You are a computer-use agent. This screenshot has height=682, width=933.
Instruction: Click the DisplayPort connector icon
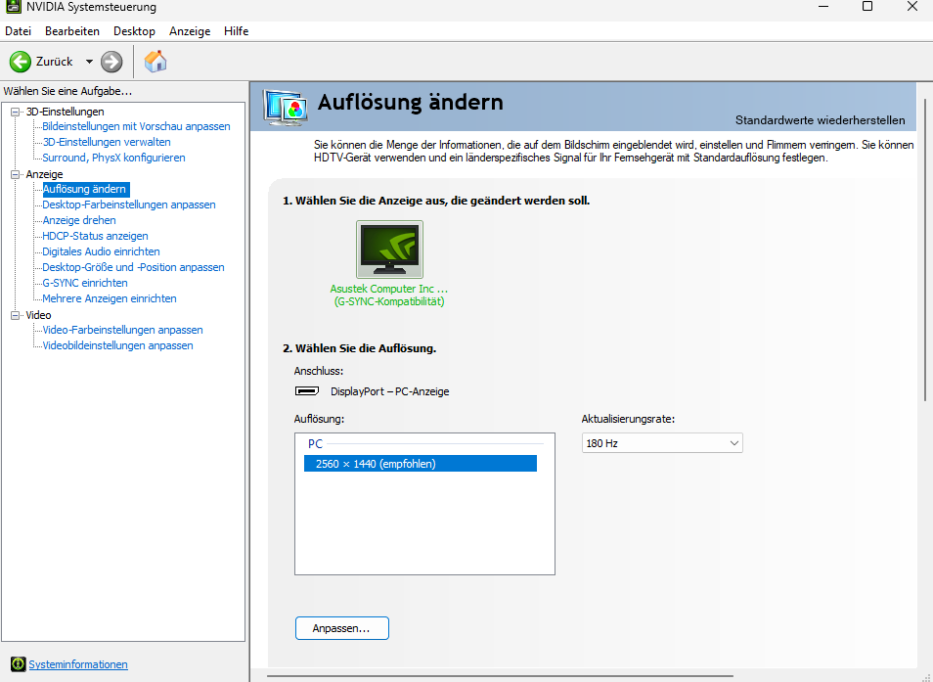point(307,391)
